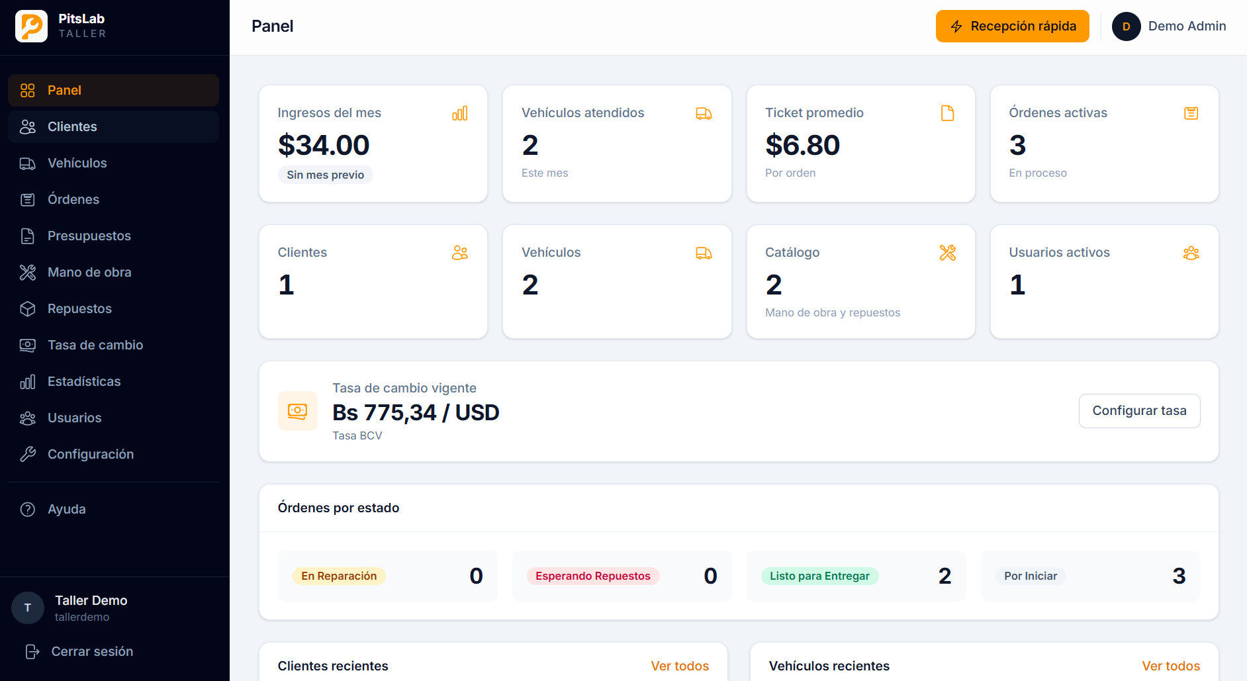
Task: Click Cerrar sesión to log out
Action: point(79,651)
